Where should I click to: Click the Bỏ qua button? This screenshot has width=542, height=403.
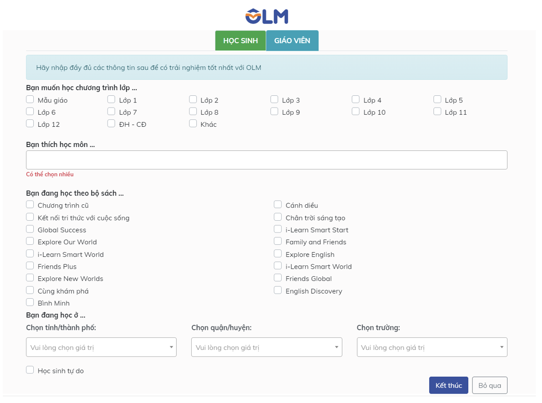[489, 385]
